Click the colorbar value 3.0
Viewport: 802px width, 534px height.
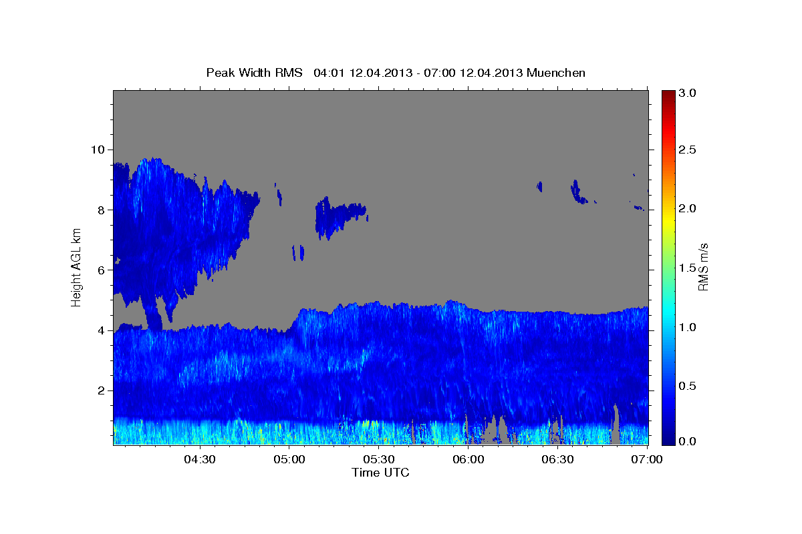pyautogui.click(x=688, y=93)
